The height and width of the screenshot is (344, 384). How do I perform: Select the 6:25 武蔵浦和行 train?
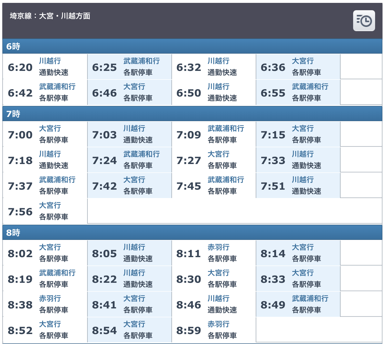[x=129, y=67]
